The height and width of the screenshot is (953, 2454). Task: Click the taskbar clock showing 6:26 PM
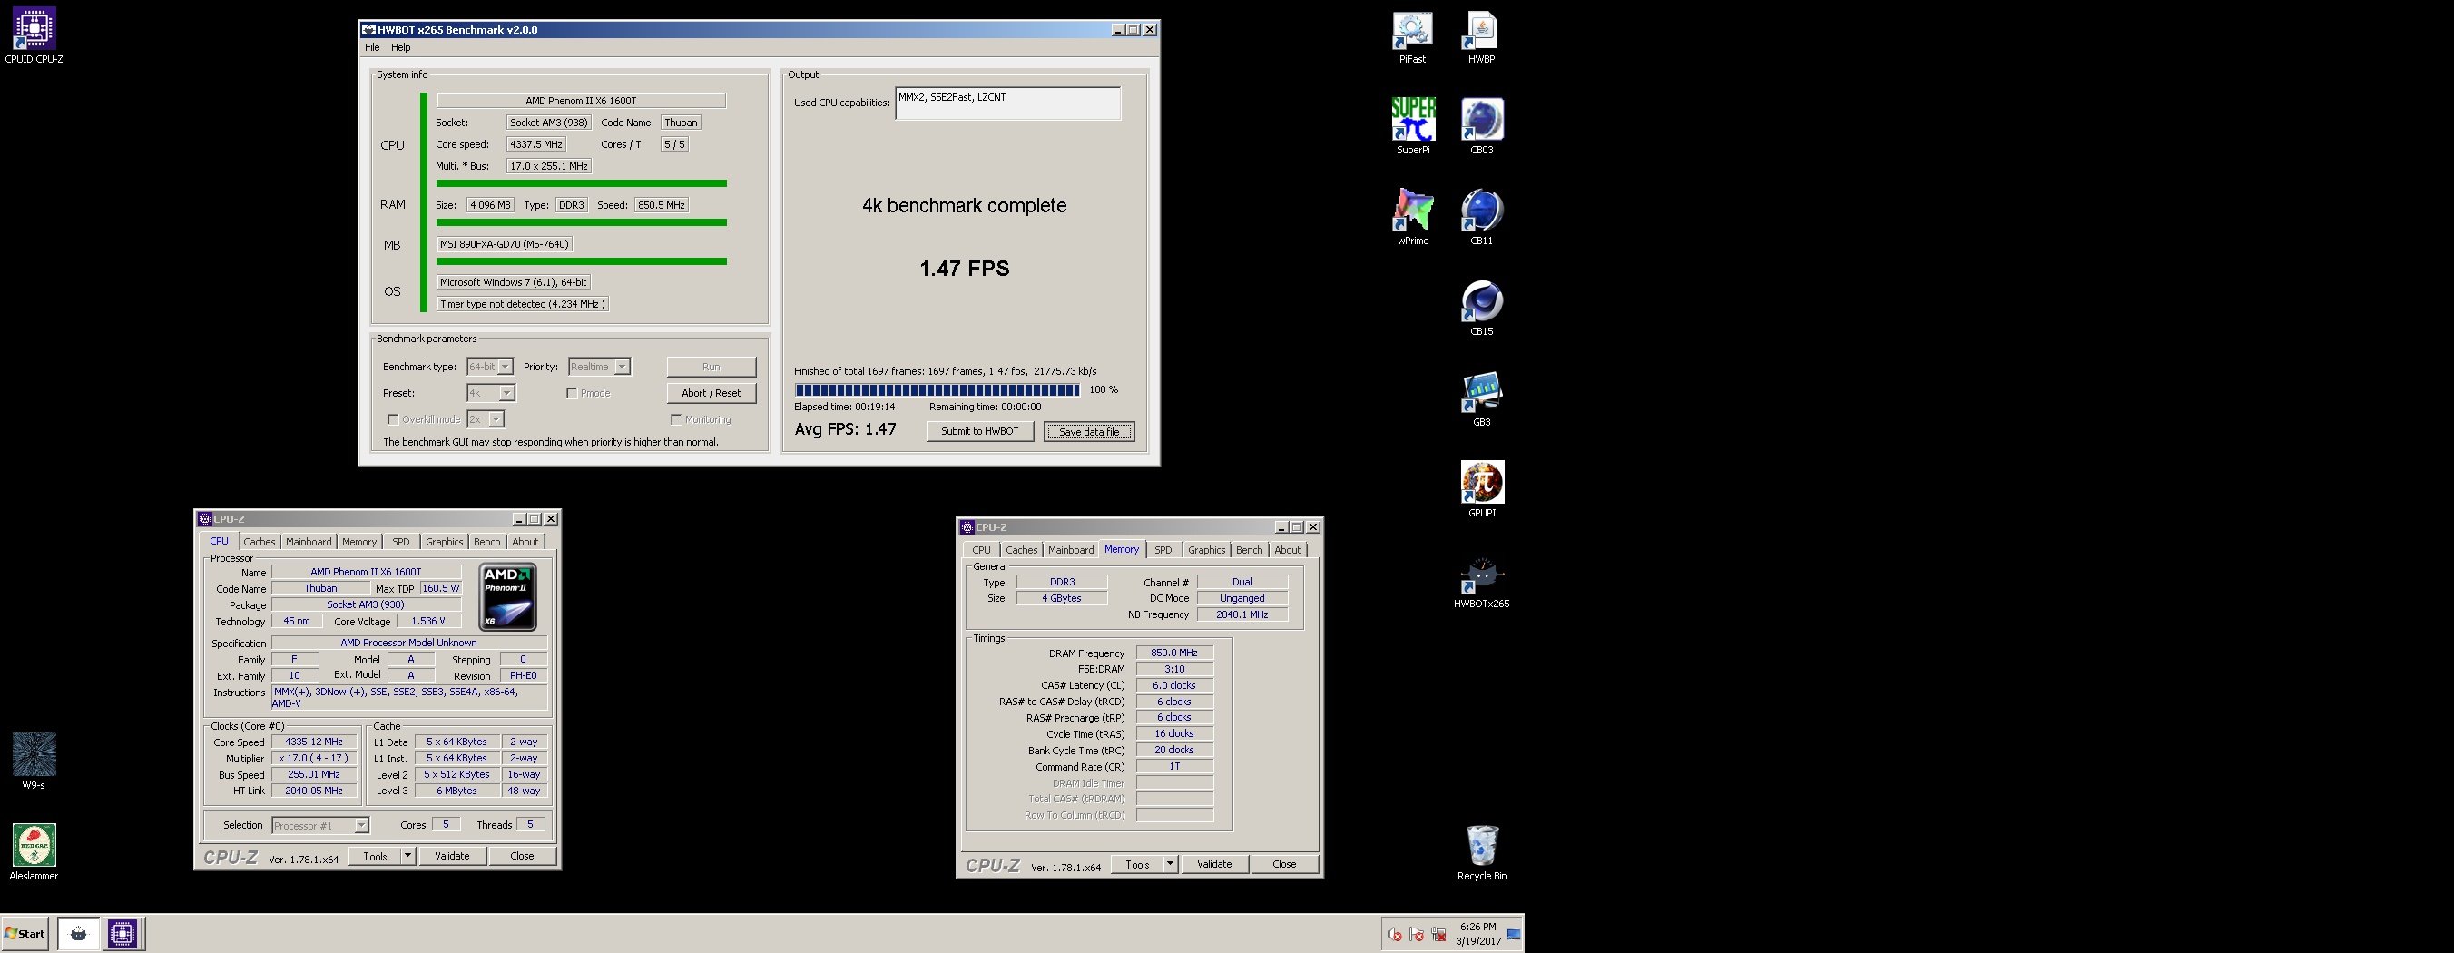(1477, 934)
